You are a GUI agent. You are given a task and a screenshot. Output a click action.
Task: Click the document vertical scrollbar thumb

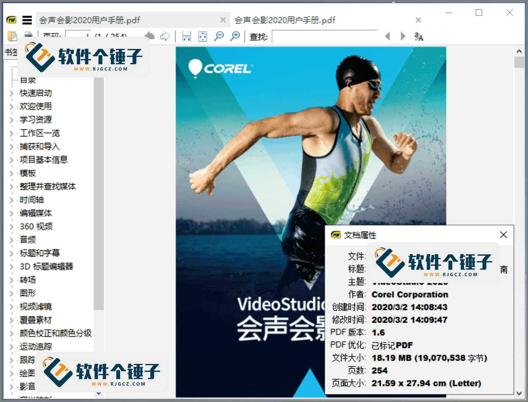519,62
